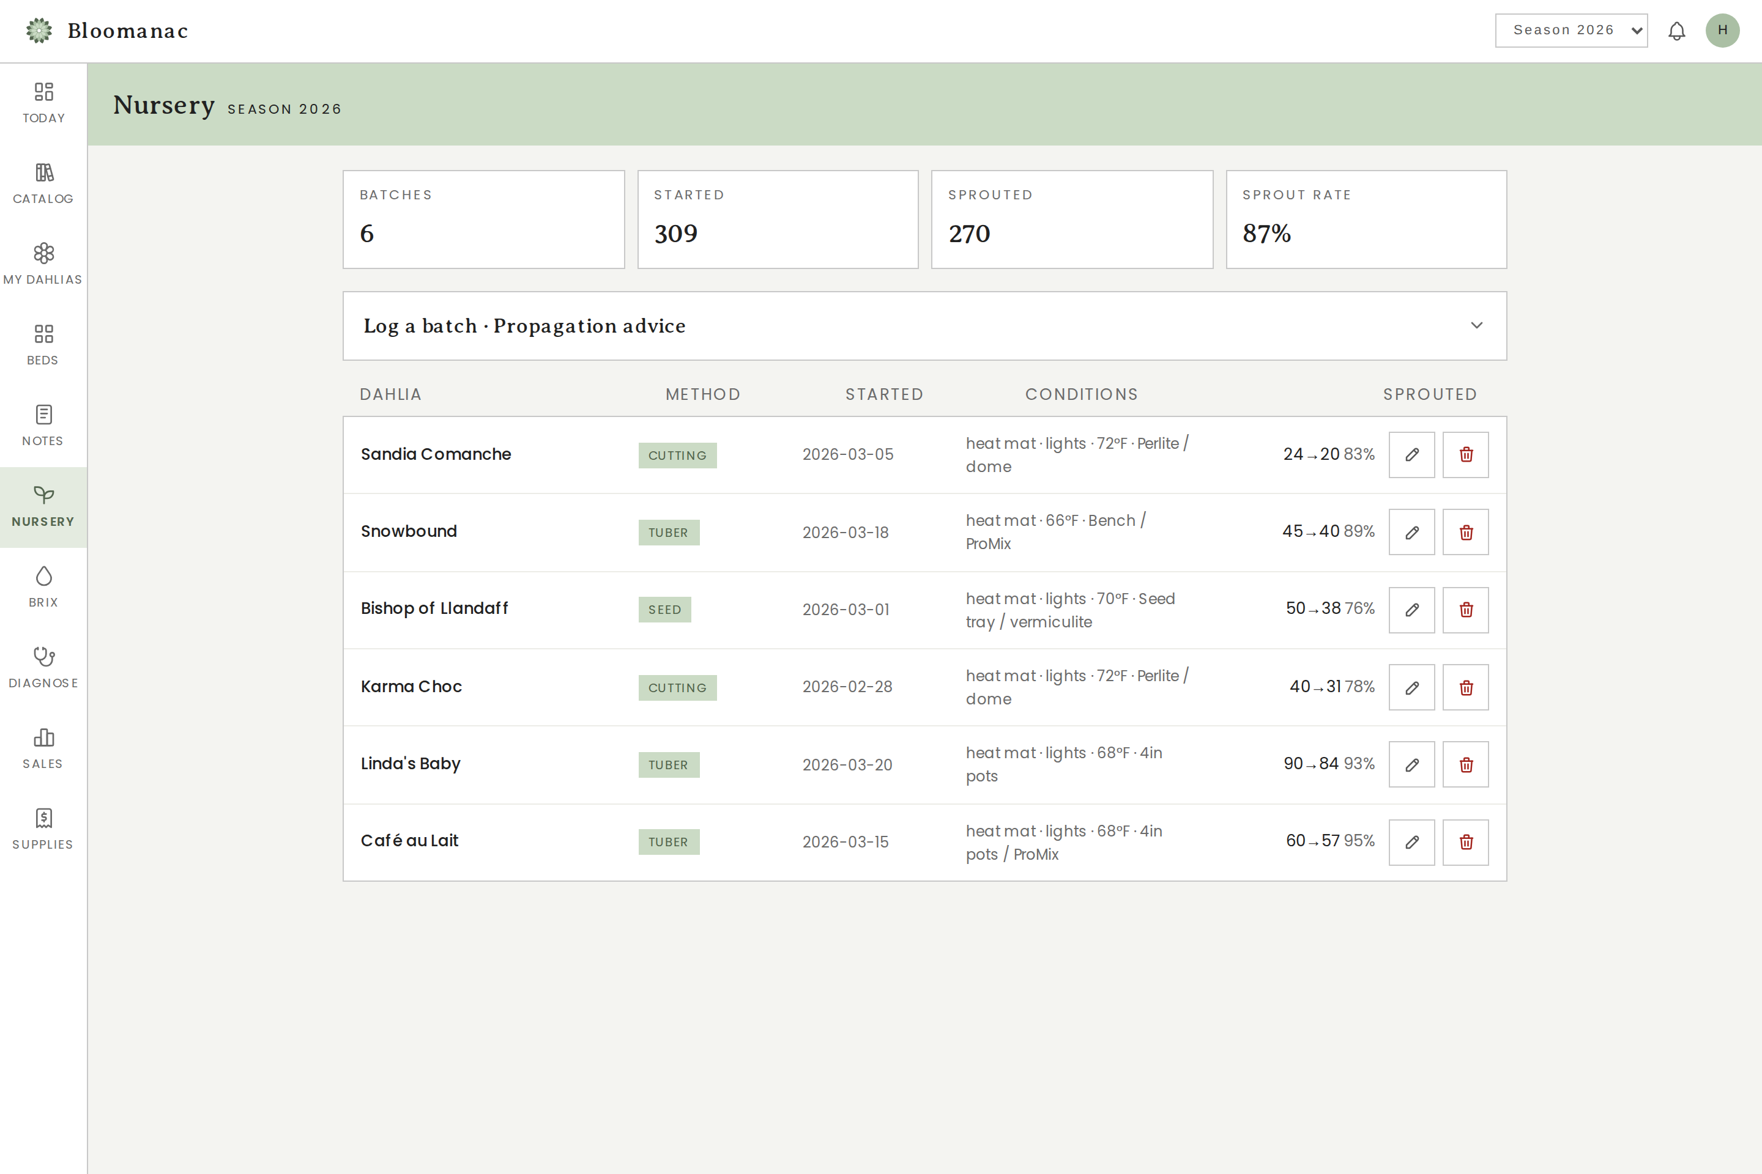This screenshot has height=1174, width=1762.
Task: Click the 90→84 93% sprouted value
Action: 1329,764
